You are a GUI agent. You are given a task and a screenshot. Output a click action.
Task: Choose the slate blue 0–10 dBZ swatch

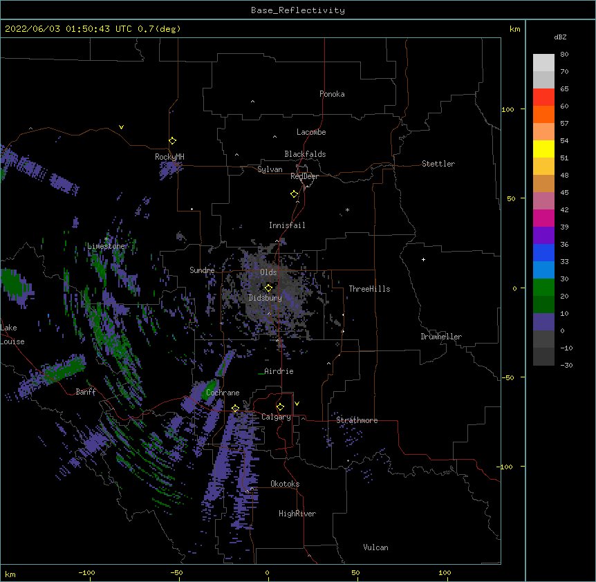coord(543,322)
